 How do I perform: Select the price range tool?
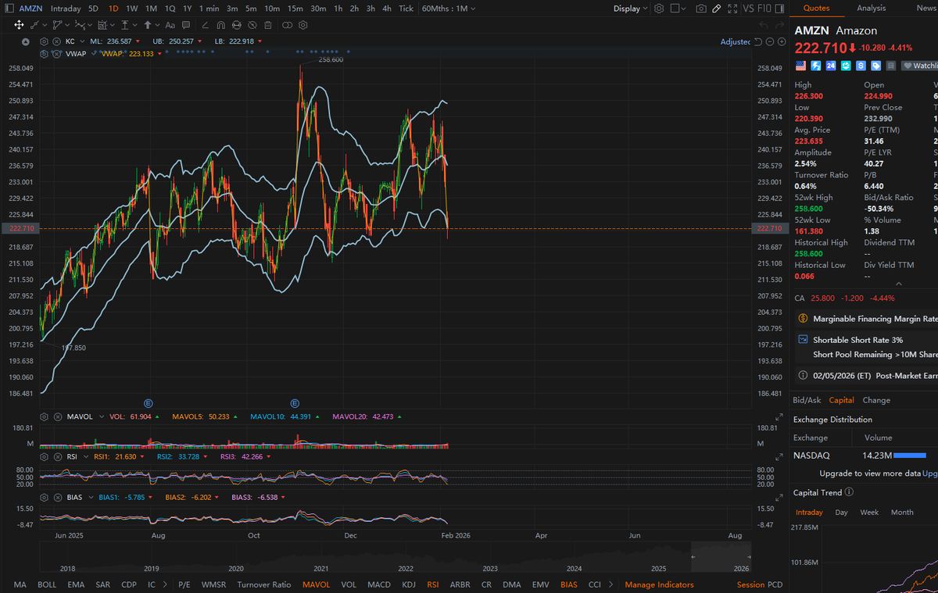(x=125, y=25)
